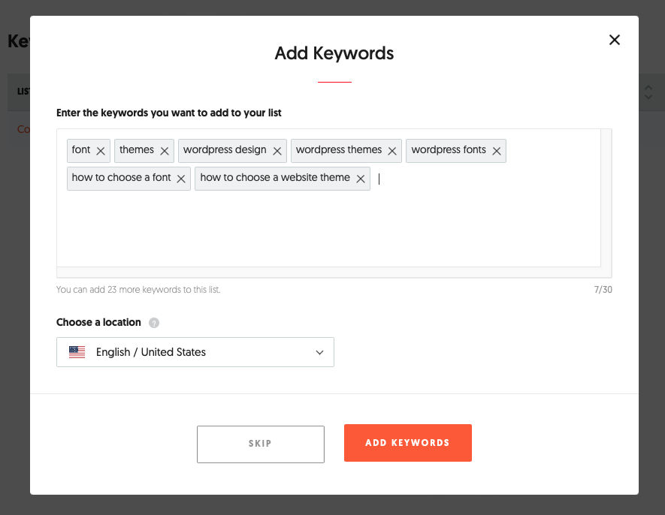Click the sort arrows behind the dialog
This screenshot has height=515, width=665.
649,92
